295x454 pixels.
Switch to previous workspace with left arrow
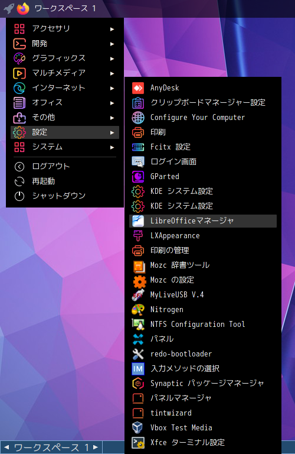(6, 447)
